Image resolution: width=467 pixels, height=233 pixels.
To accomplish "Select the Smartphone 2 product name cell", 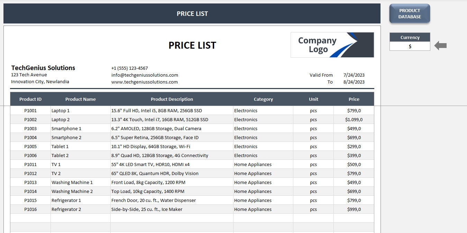I will pos(81,137).
